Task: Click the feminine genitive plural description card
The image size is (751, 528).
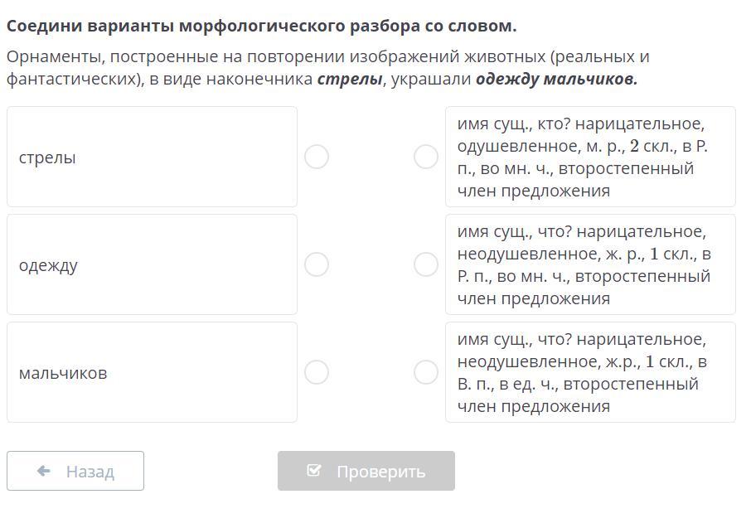Action: click(x=589, y=264)
